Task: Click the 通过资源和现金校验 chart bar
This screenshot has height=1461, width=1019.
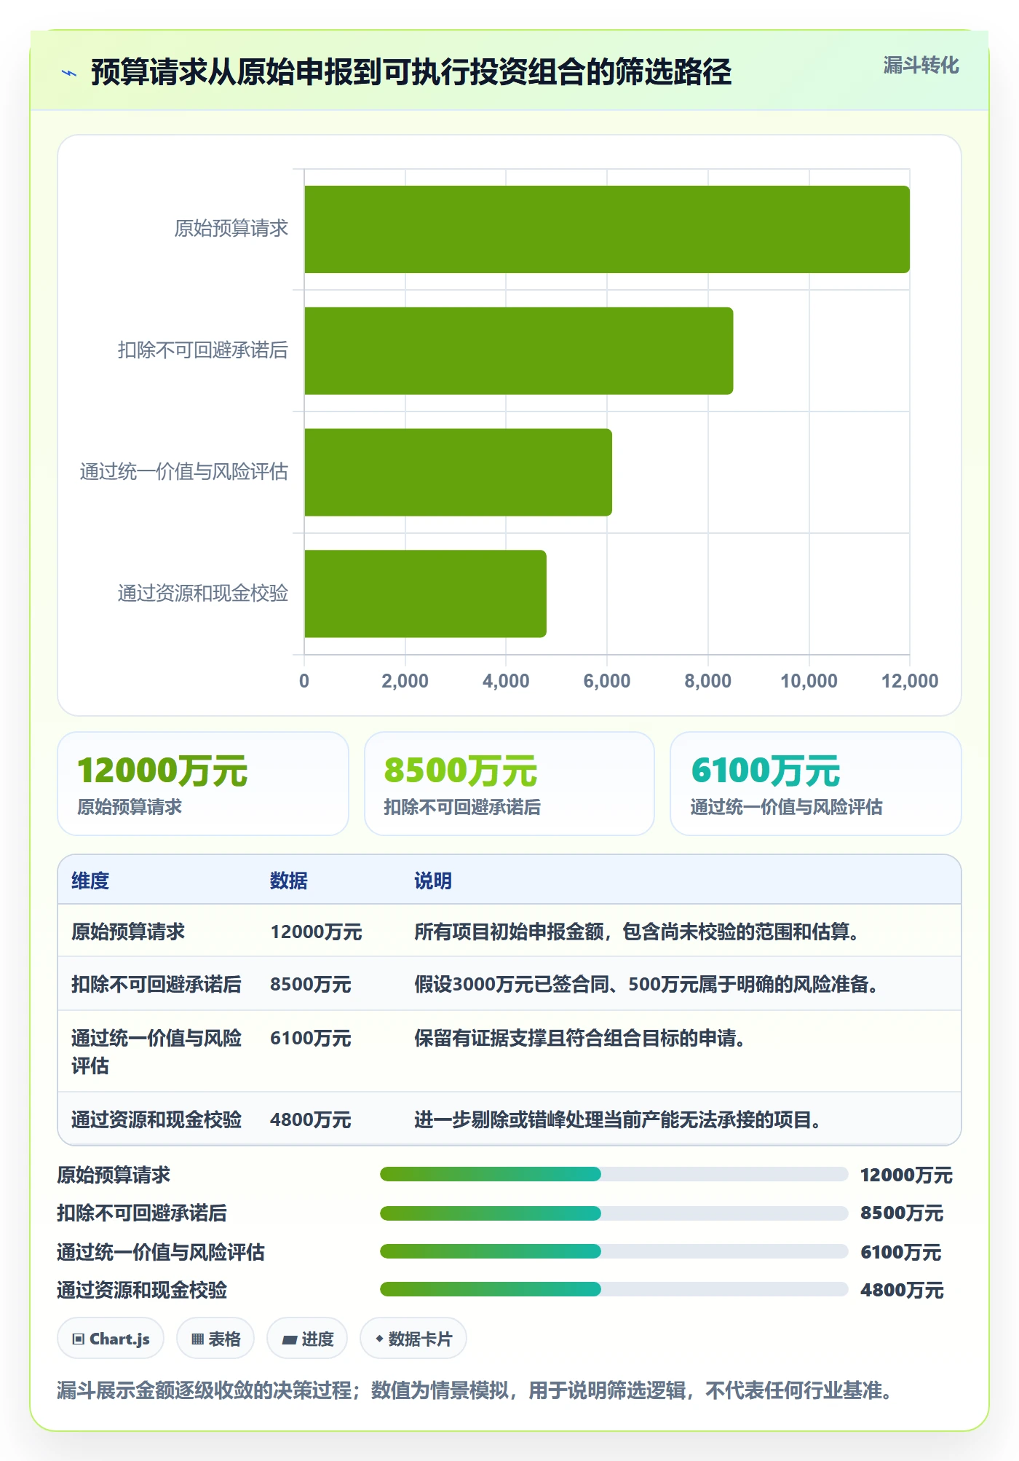Action: (x=426, y=594)
